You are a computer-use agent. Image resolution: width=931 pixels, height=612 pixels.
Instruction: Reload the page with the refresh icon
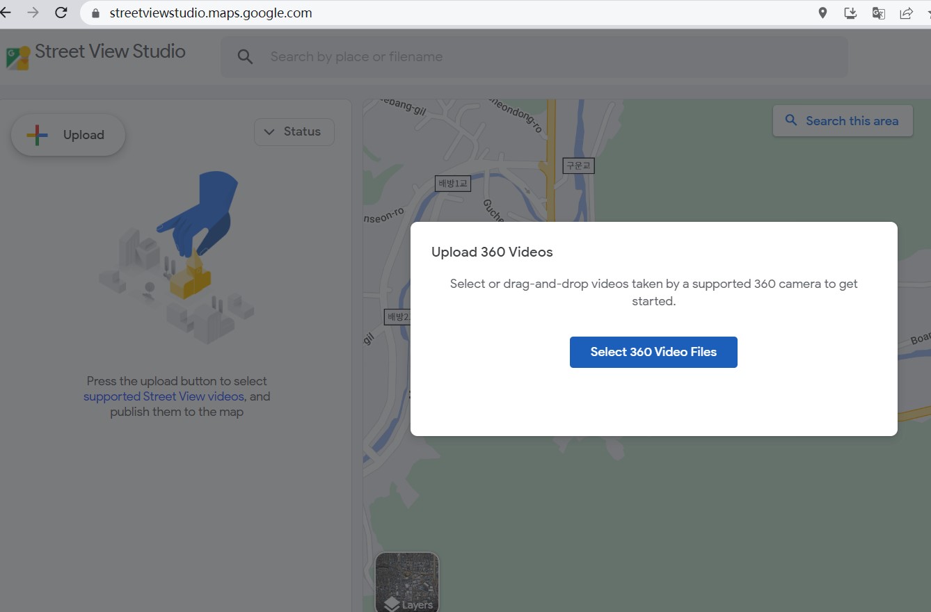[61, 13]
